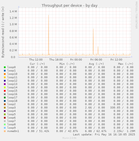Click the loop6 dark red swatch

pyautogui.click(x=5, y=118)
